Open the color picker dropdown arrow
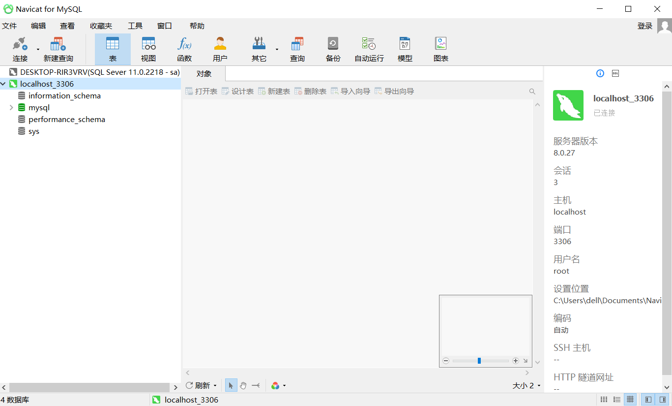Image resolution: width=672 pixels, height=406 pixels. coord(284,386)
